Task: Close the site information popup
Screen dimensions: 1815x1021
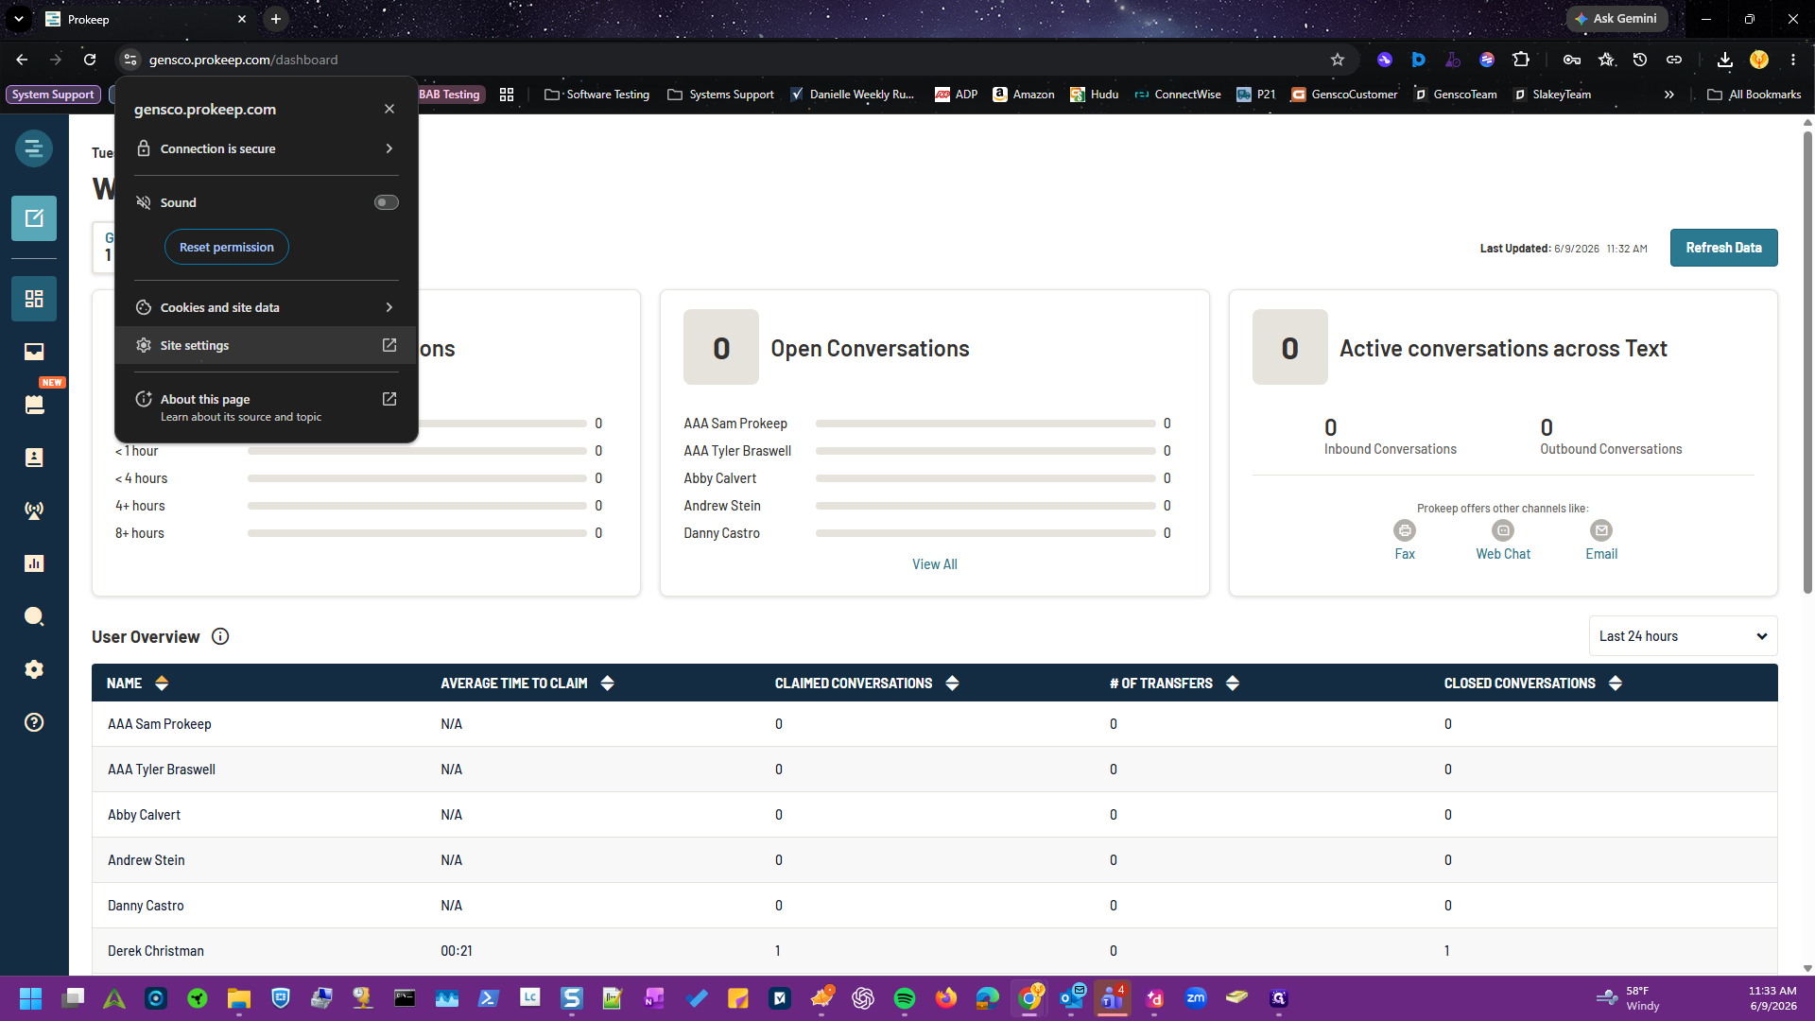Action: pyautogui.click(x=389, y=109)
